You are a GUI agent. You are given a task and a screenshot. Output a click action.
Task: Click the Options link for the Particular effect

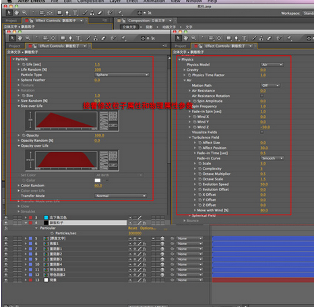[148, 228]
